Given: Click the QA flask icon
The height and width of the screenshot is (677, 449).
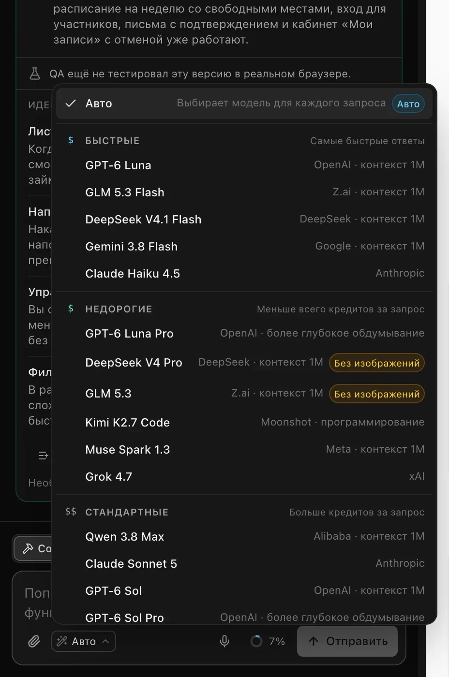Looking at the screenshot, I should (x=35, y=74).
